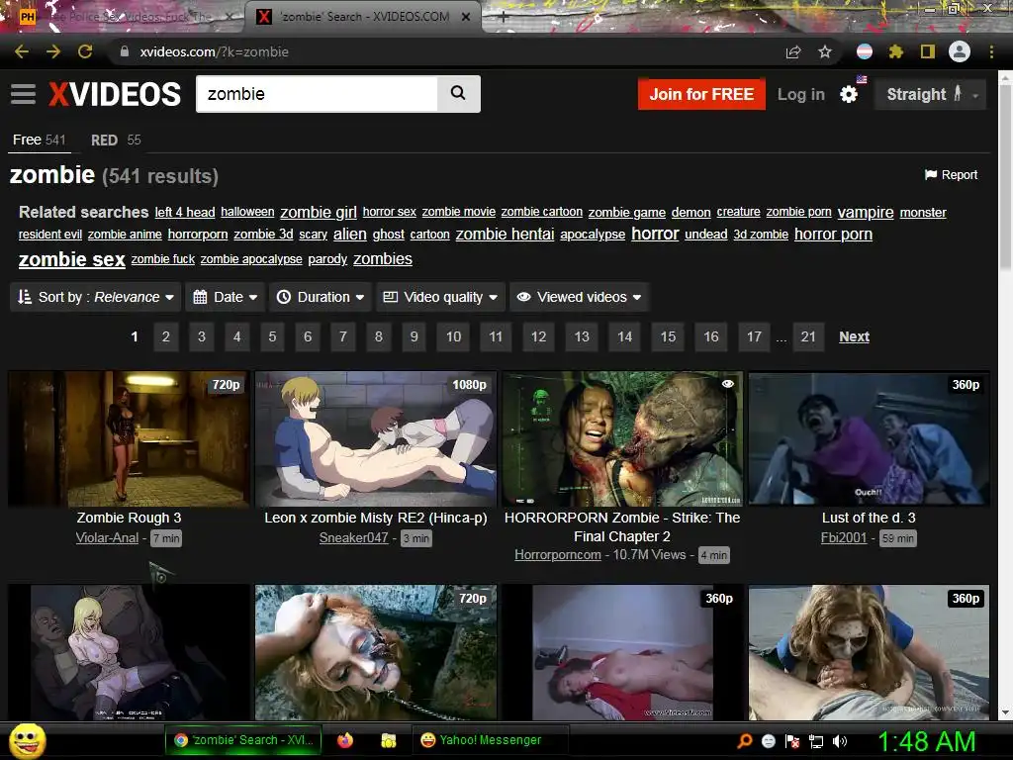
Task: Click uploader link Sneaker047
Action: (x=354, y=537)
